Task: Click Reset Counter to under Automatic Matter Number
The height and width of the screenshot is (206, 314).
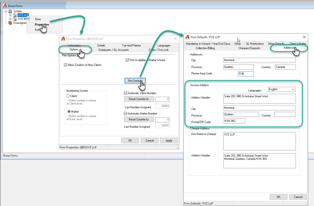Action: coord(139,119)
